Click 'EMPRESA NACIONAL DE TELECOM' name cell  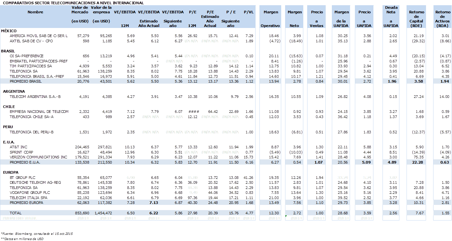39,112
